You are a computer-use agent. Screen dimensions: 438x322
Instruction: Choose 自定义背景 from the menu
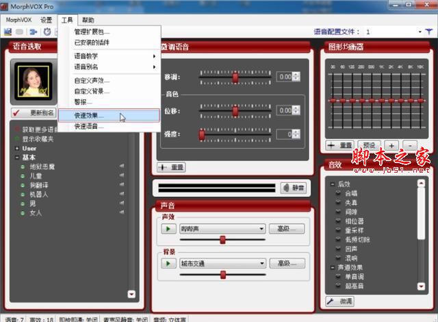click(x=109, y=91)
